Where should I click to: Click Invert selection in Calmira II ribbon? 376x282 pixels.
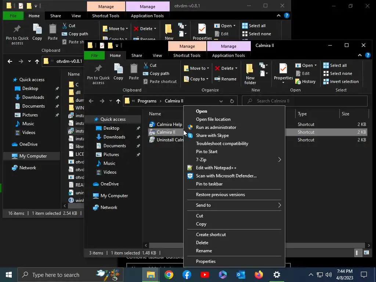tap(341, 82)
